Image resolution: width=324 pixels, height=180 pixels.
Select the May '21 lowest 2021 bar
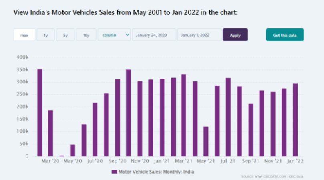[x=206, y=142]
